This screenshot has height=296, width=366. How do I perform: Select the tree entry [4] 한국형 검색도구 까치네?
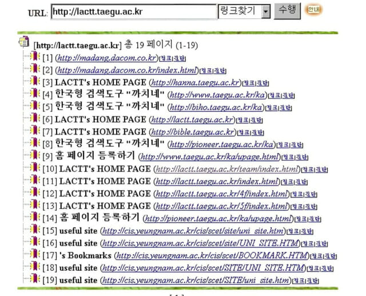(109, 94)
